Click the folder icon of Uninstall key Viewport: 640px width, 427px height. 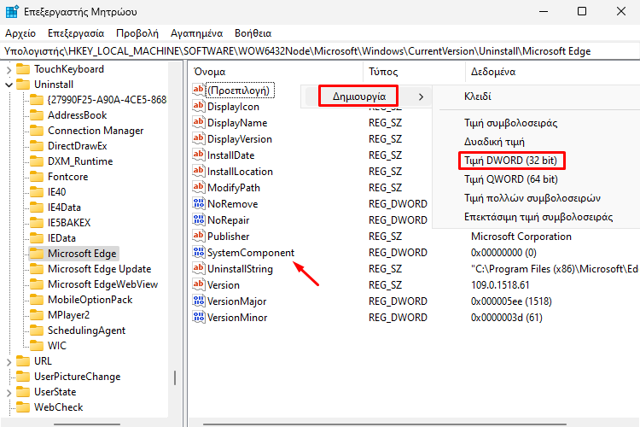point(23,85)
